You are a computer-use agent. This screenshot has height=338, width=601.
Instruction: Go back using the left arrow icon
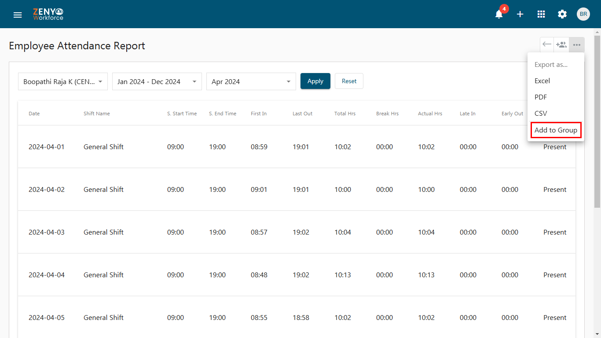coord(547,44)
